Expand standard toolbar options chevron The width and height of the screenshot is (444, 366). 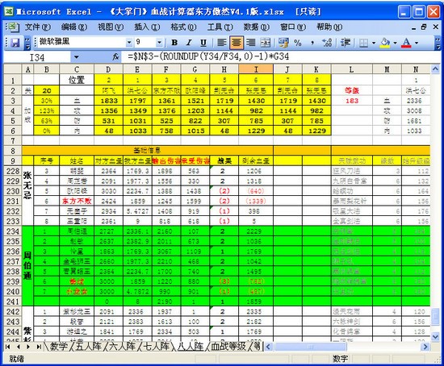coord(27,43)
